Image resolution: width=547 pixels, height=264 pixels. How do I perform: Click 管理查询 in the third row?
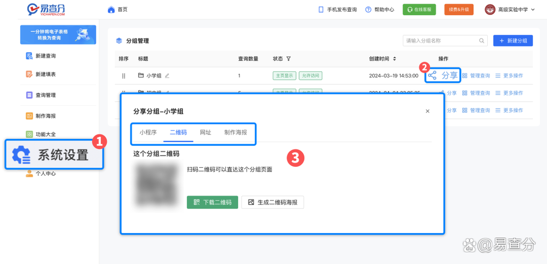tap(476, 110)
